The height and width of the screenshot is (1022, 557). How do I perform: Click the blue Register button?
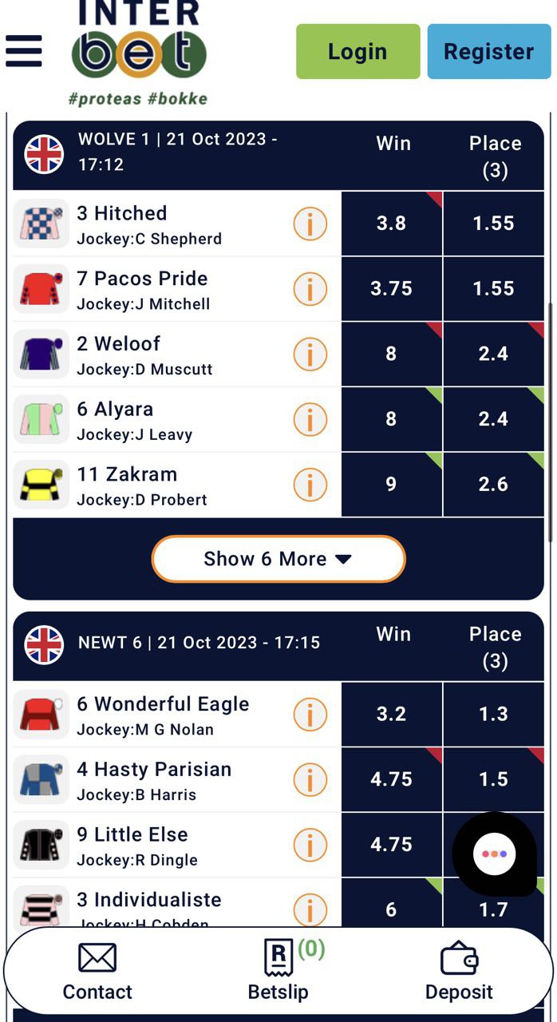(488, 52)
